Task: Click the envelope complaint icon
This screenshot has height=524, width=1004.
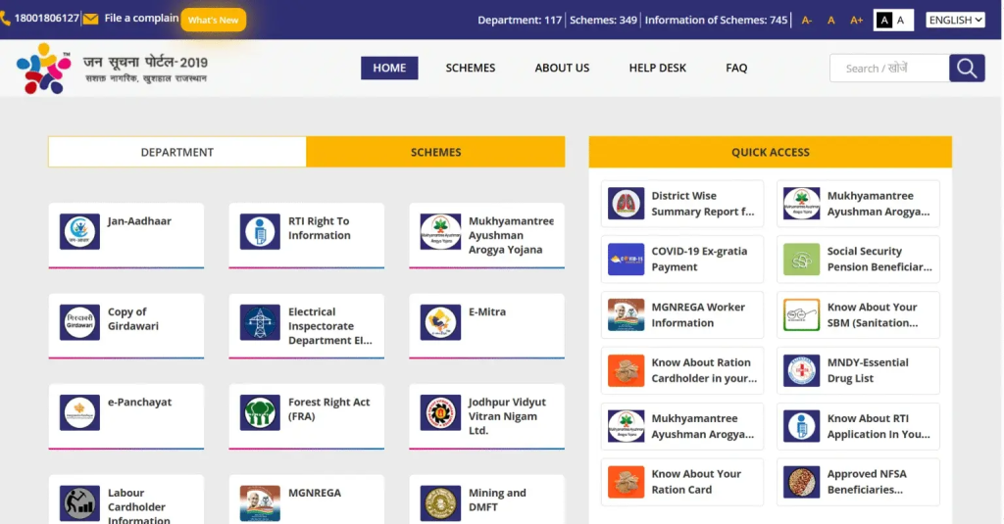Action: coord(91,19)
